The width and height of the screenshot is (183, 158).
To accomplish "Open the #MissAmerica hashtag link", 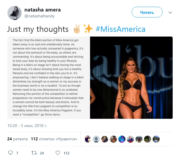I will pyautogui.click(x=120, y=29).
